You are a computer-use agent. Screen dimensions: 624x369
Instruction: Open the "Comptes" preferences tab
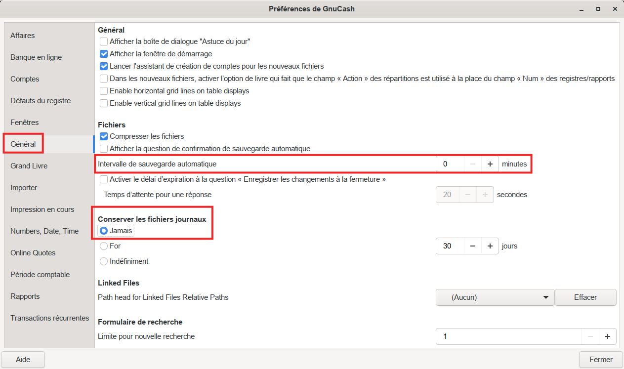tap(25, 79)
